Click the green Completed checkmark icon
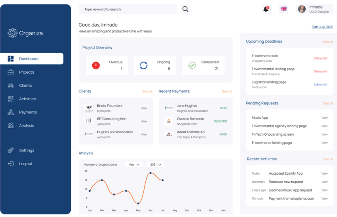The image size is (337, 217). pos(192,65)
